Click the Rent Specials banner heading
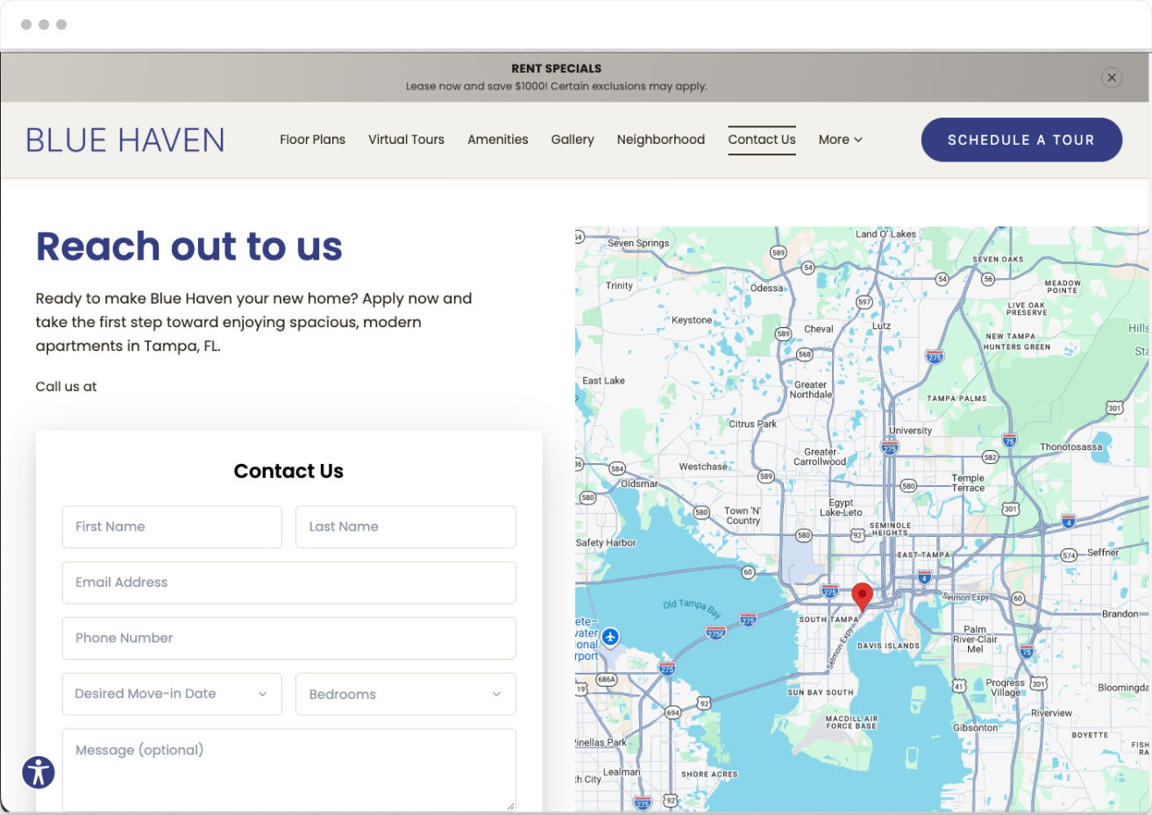The width and height of the screenshot is (1152, 815). [x=557, y=68]
